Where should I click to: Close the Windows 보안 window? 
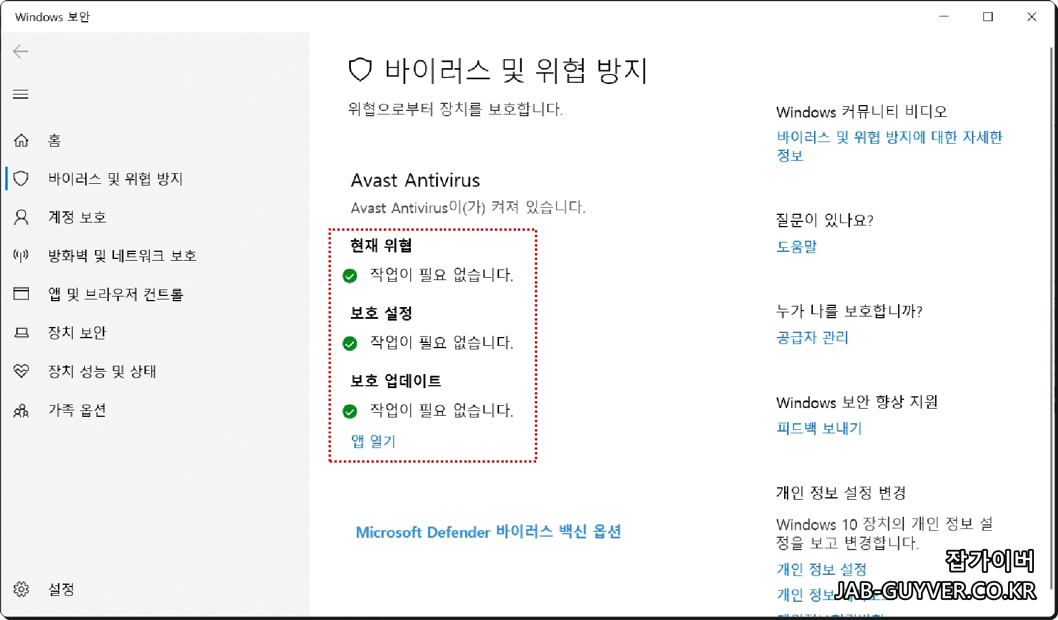[x=1032, y=16]
